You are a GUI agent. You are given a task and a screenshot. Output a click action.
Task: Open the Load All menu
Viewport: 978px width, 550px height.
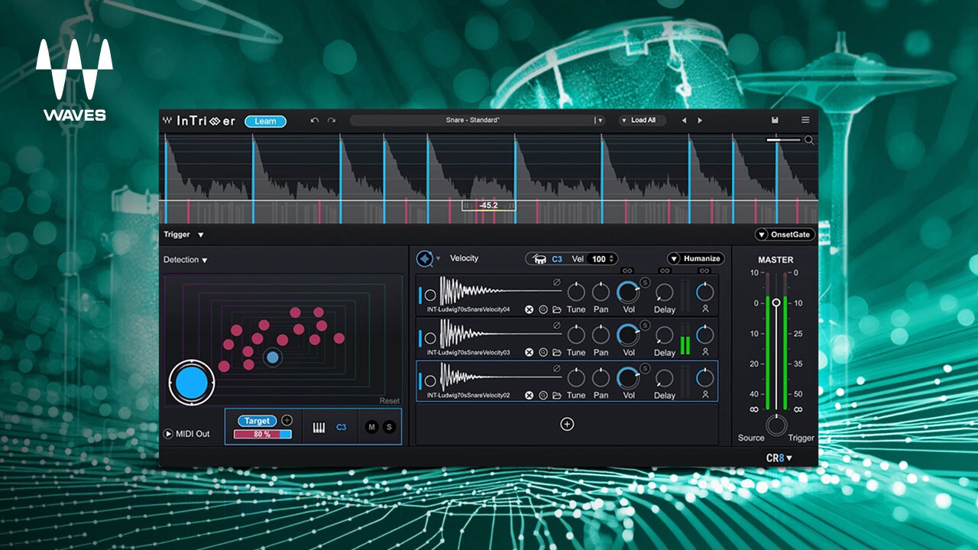pos(643,121)
